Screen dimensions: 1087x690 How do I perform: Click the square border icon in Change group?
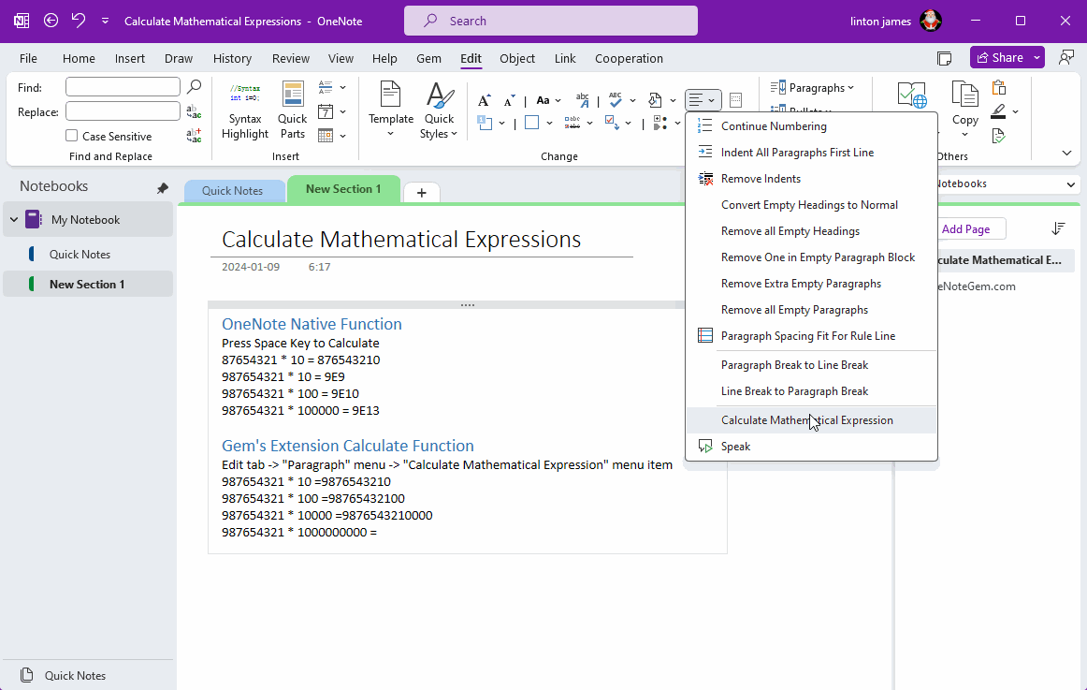531,123
